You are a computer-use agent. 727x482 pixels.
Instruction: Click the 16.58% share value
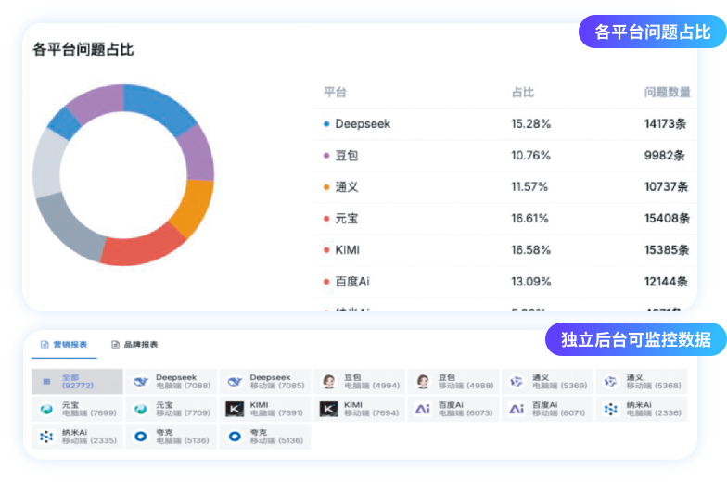pos(530,250)
